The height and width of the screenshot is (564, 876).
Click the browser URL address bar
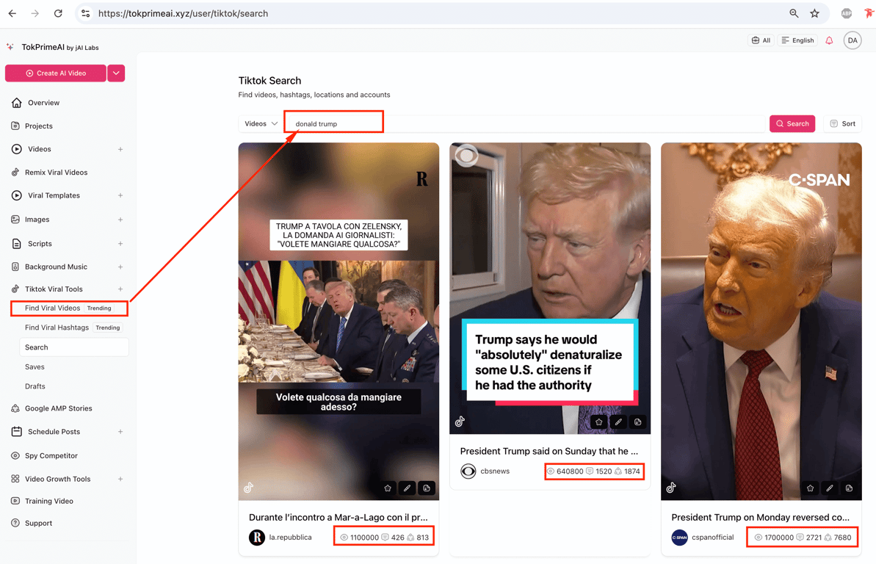435,13
